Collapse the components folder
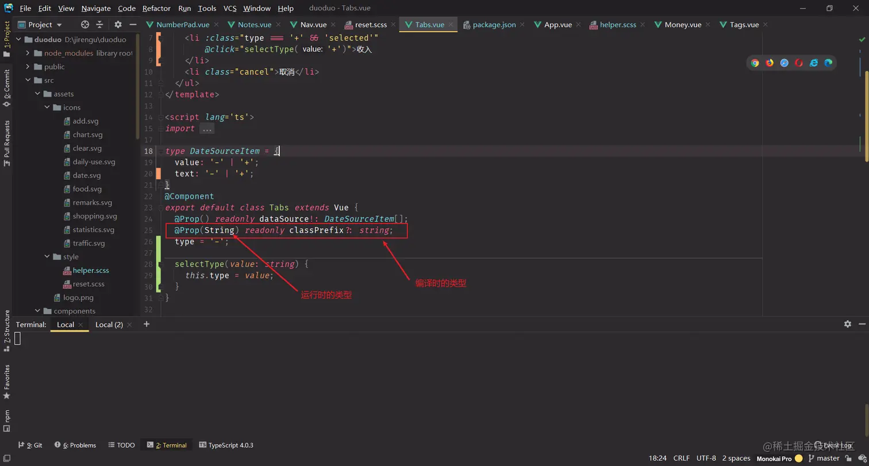Screen dimensions: 869x466 click(37, 311)
